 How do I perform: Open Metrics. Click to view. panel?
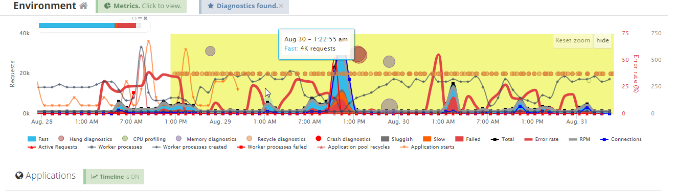(142, 6)
